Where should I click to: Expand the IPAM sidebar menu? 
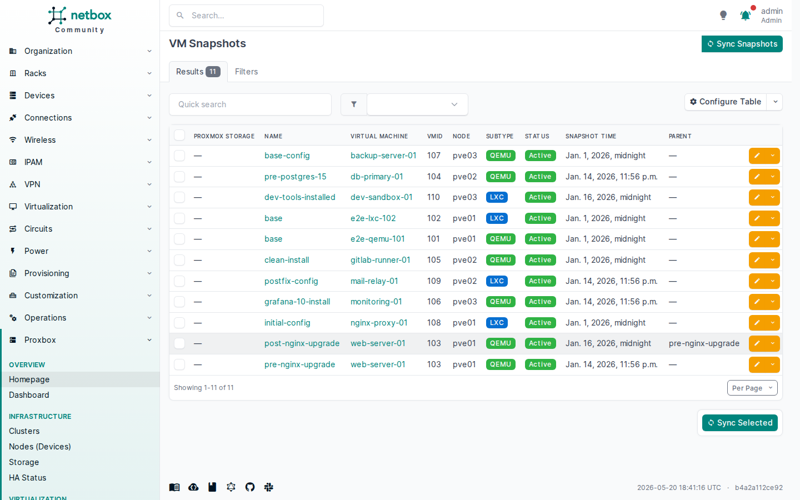point(80,162)
